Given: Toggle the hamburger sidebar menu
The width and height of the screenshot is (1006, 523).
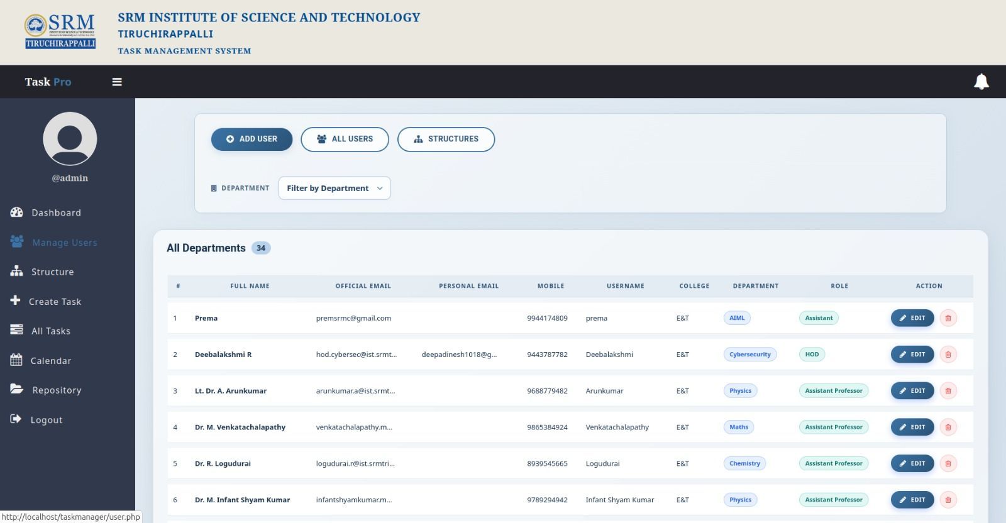Looking at the screenshot, I should click(x=117, y=82).
